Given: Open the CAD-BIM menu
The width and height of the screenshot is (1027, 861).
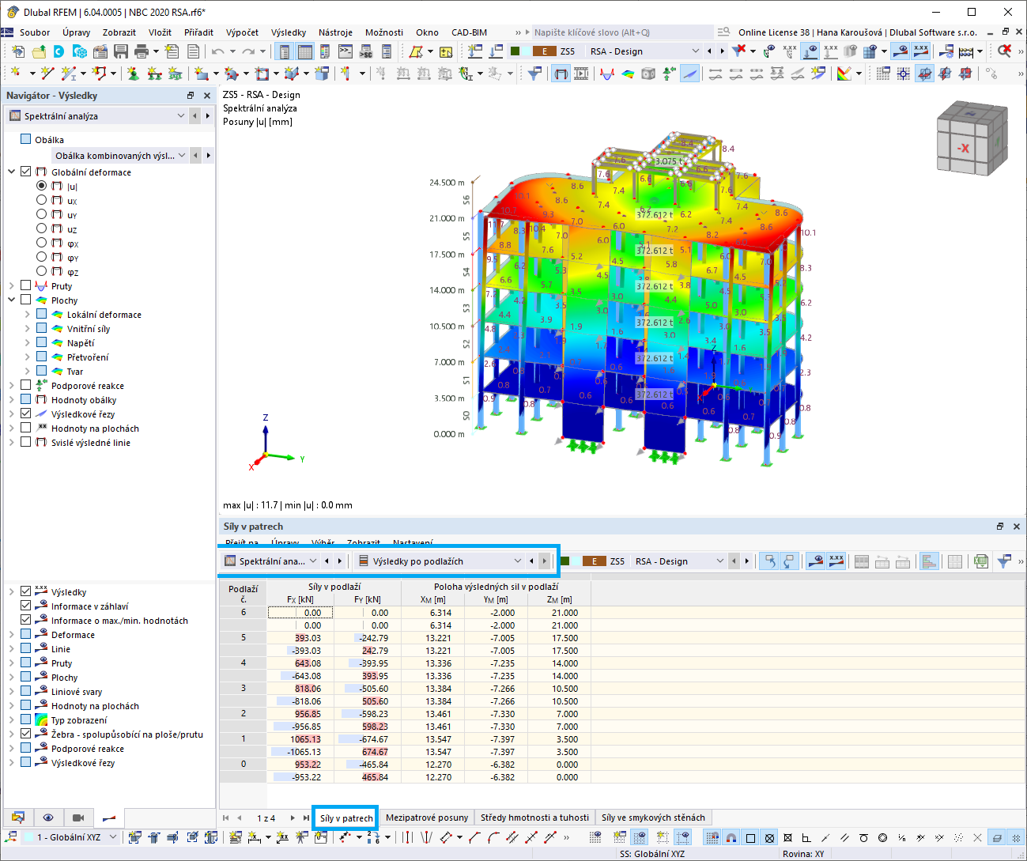Looking at the screenshot, I should pos(469,32).
